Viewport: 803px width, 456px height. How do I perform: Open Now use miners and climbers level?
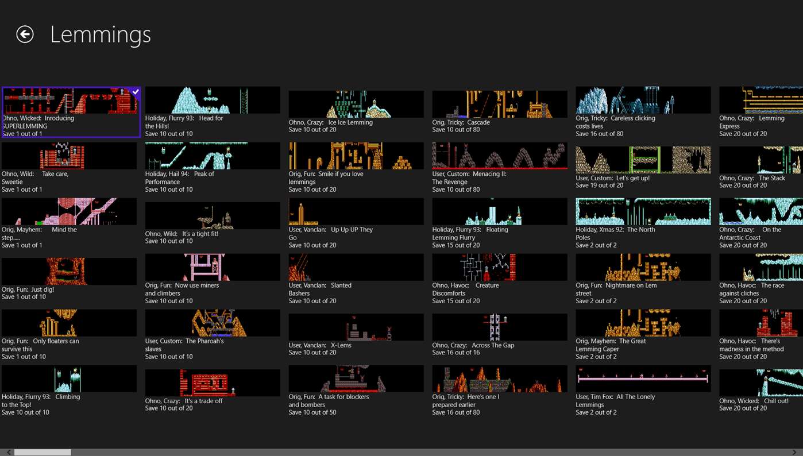[213, 279]
